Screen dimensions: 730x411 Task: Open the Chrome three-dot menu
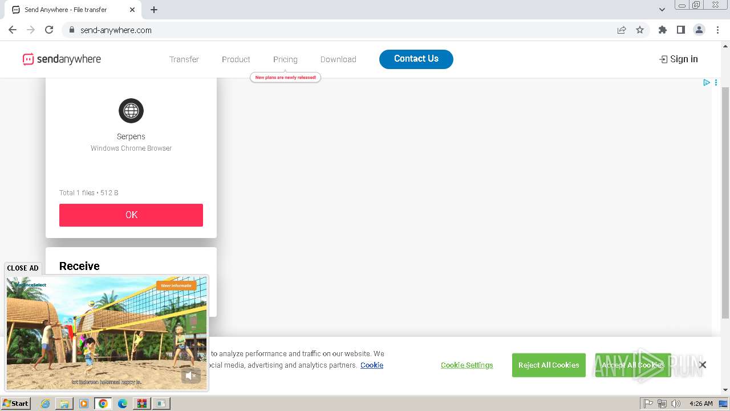click(717, 30)
